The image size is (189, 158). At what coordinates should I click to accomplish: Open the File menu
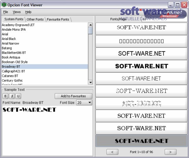coord(6,12)
